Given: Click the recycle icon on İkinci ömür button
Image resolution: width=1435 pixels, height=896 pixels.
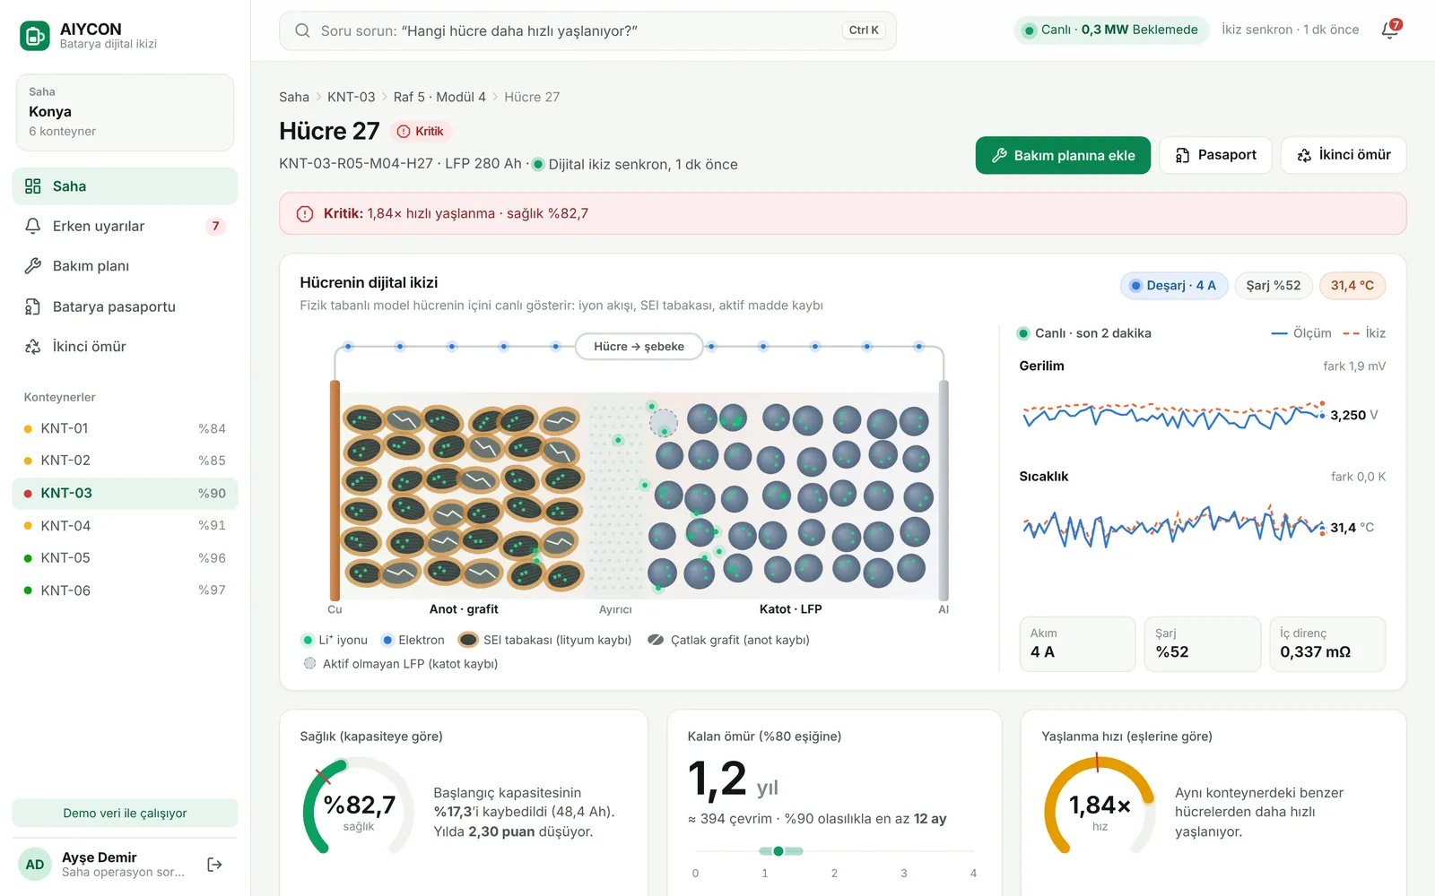Looking at the screenshot, I should [x=1304, y=155].
